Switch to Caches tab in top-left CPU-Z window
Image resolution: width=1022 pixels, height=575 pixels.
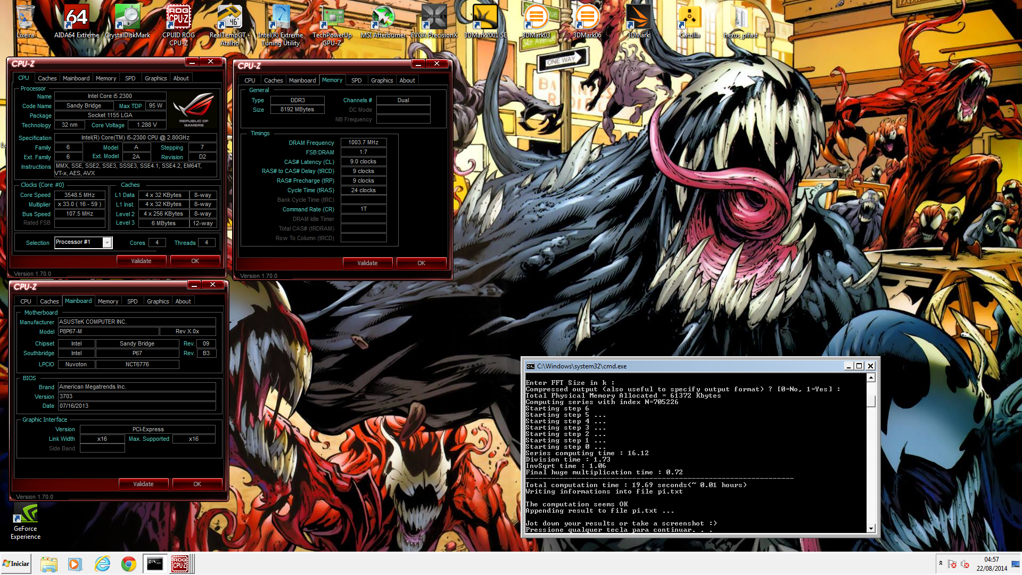(x=47, y=78)
